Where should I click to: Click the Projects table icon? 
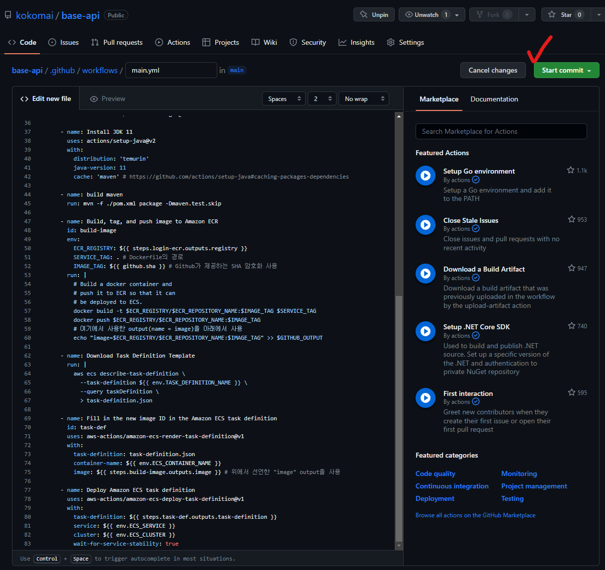click(206, 42)
